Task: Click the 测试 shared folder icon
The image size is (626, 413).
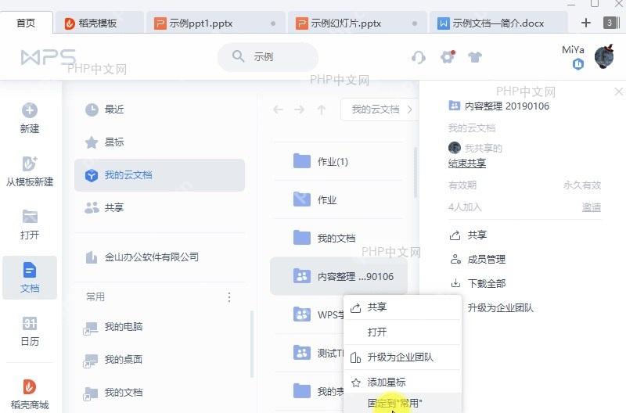Action: [x=302, y=353]
